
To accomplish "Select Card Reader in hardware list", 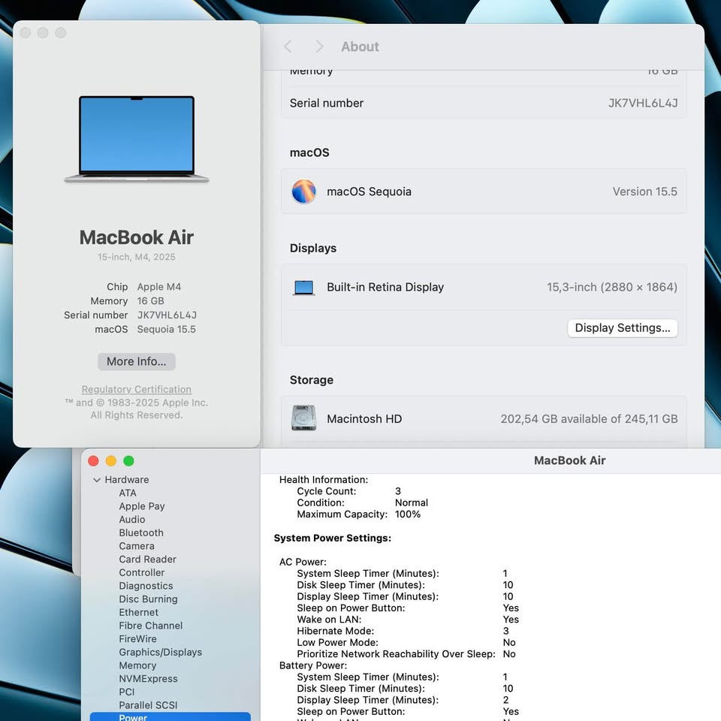I will [148, 560].
